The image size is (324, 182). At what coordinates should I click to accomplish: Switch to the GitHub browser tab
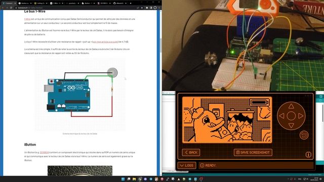[x=120, y=4]
